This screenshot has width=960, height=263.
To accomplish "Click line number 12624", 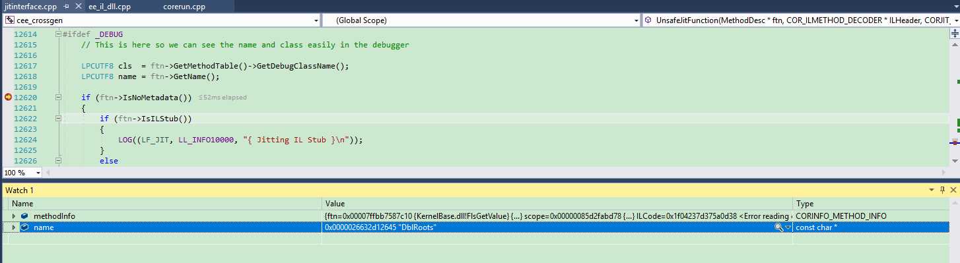I will tap(25, 140).
